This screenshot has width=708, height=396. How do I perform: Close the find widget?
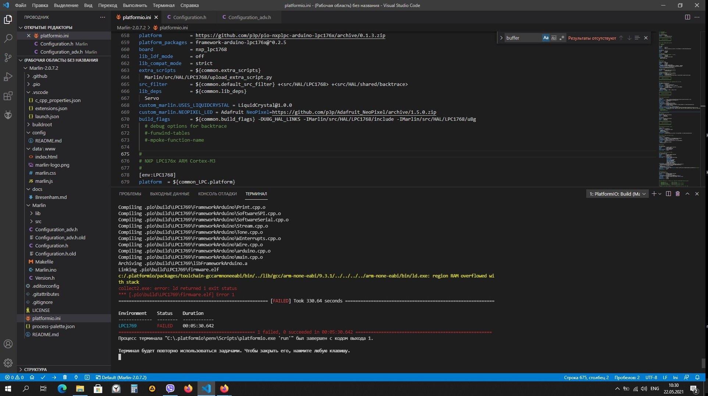[x=645, y=38]
